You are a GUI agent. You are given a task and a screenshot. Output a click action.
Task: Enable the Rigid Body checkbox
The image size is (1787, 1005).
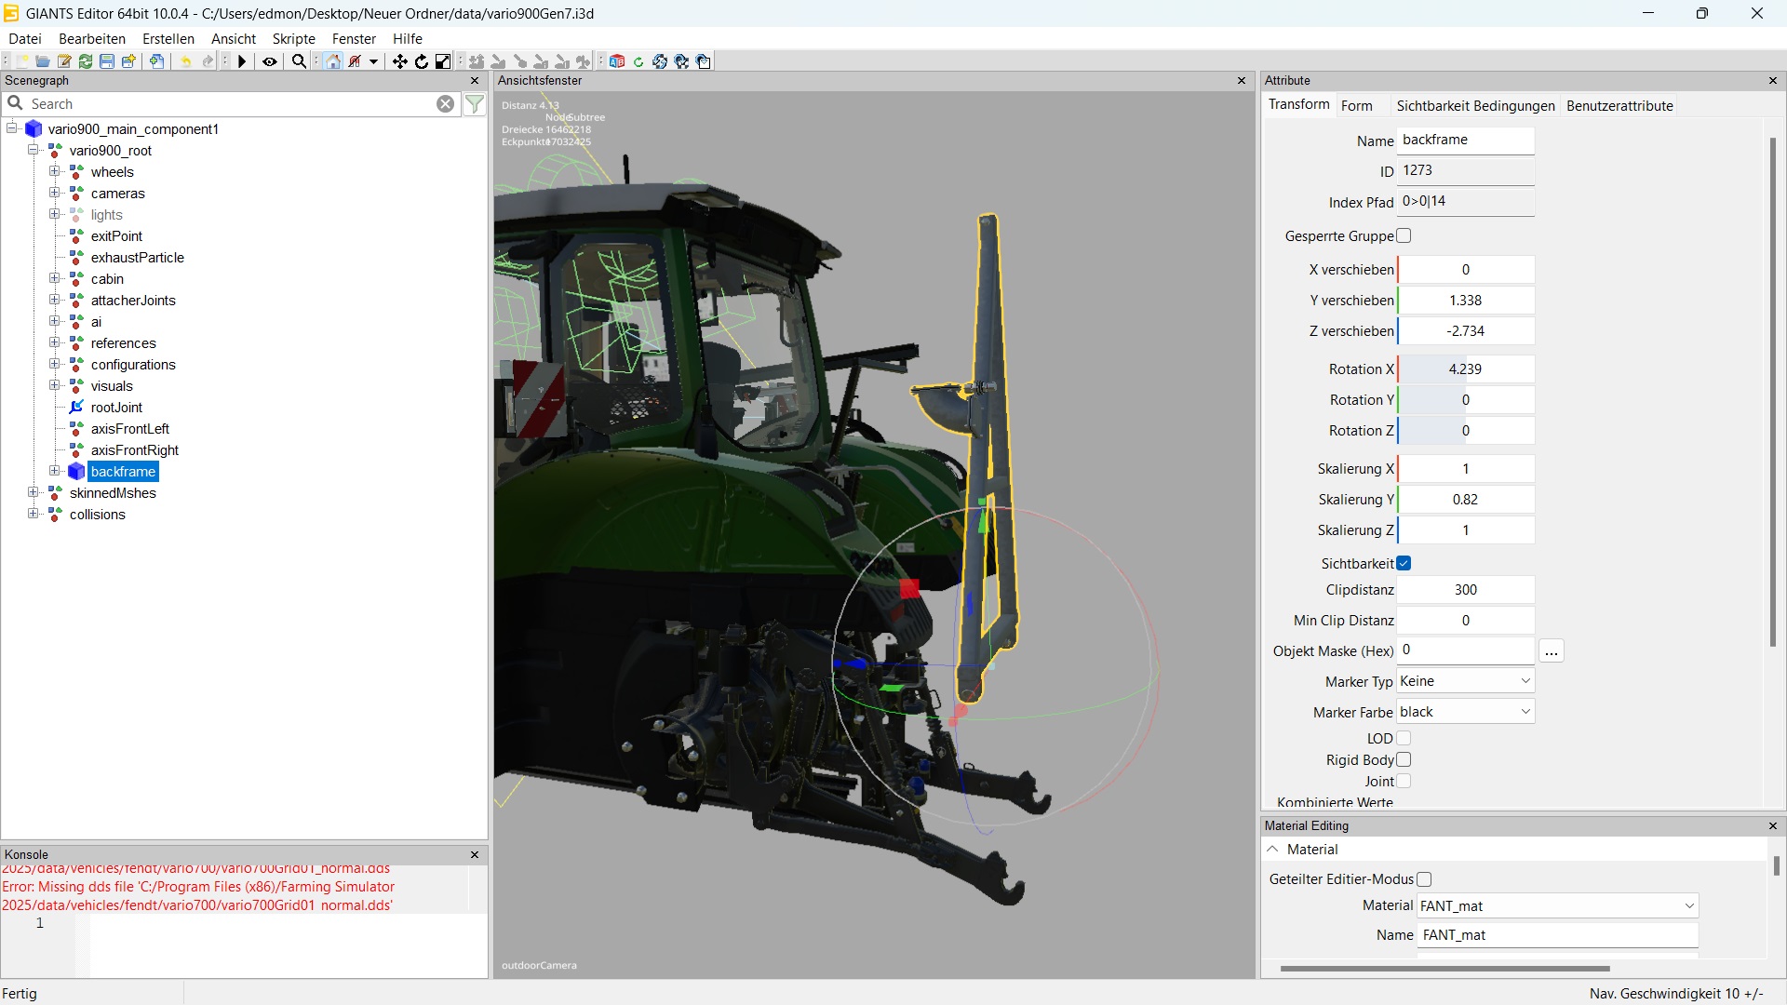coord(1404,759)
